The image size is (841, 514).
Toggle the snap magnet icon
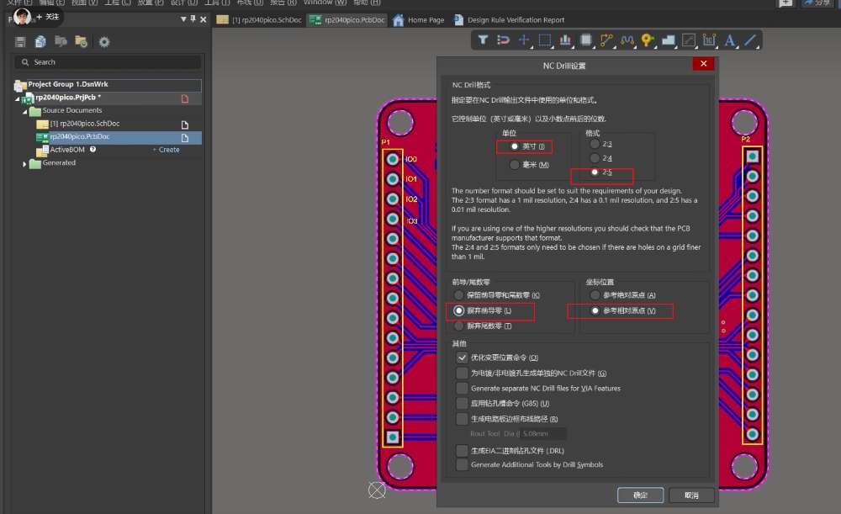[503, 40]
